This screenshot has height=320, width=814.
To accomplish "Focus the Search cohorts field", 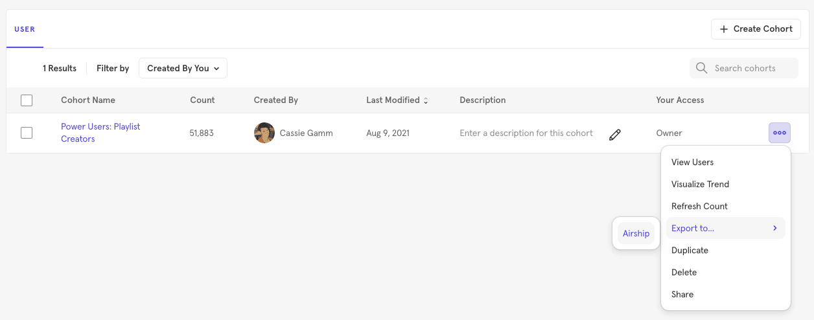I will pyautogui.click(x=752, y=68).
